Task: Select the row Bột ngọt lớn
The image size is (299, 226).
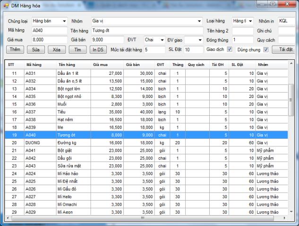Action: tap(146, 89)
